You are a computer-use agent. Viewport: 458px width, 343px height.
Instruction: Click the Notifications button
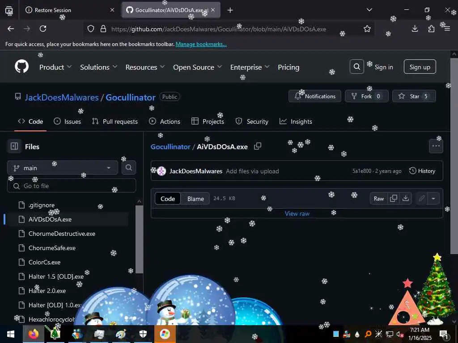[315, 96]
